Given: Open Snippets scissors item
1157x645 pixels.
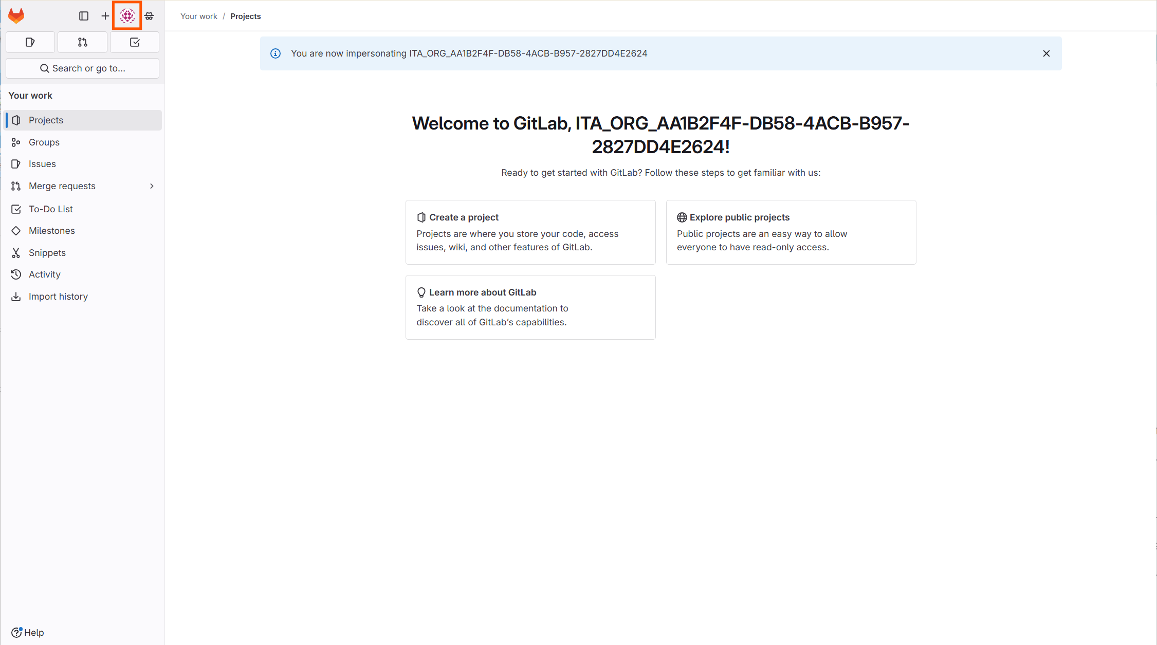Looking at the screenshot, I should coord(47,253).
